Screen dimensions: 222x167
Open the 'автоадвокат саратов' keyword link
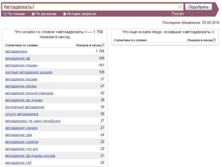(22, 142)
